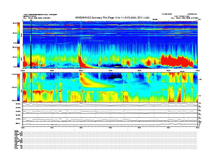Image resolution: width=213 pixels, height=164 pixels.
Task: Click the -150.00 label on TNR scale
Action: (x=14, y=100)
